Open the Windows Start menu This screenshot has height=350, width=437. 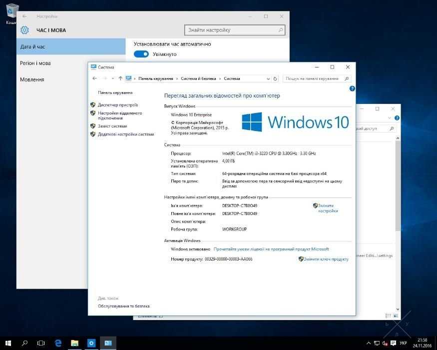coord(8,343)
